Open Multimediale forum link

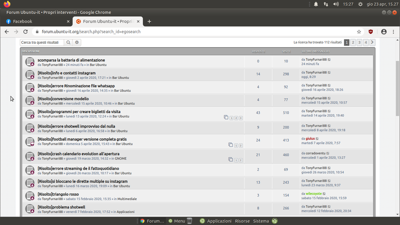(x=127, y=199)
